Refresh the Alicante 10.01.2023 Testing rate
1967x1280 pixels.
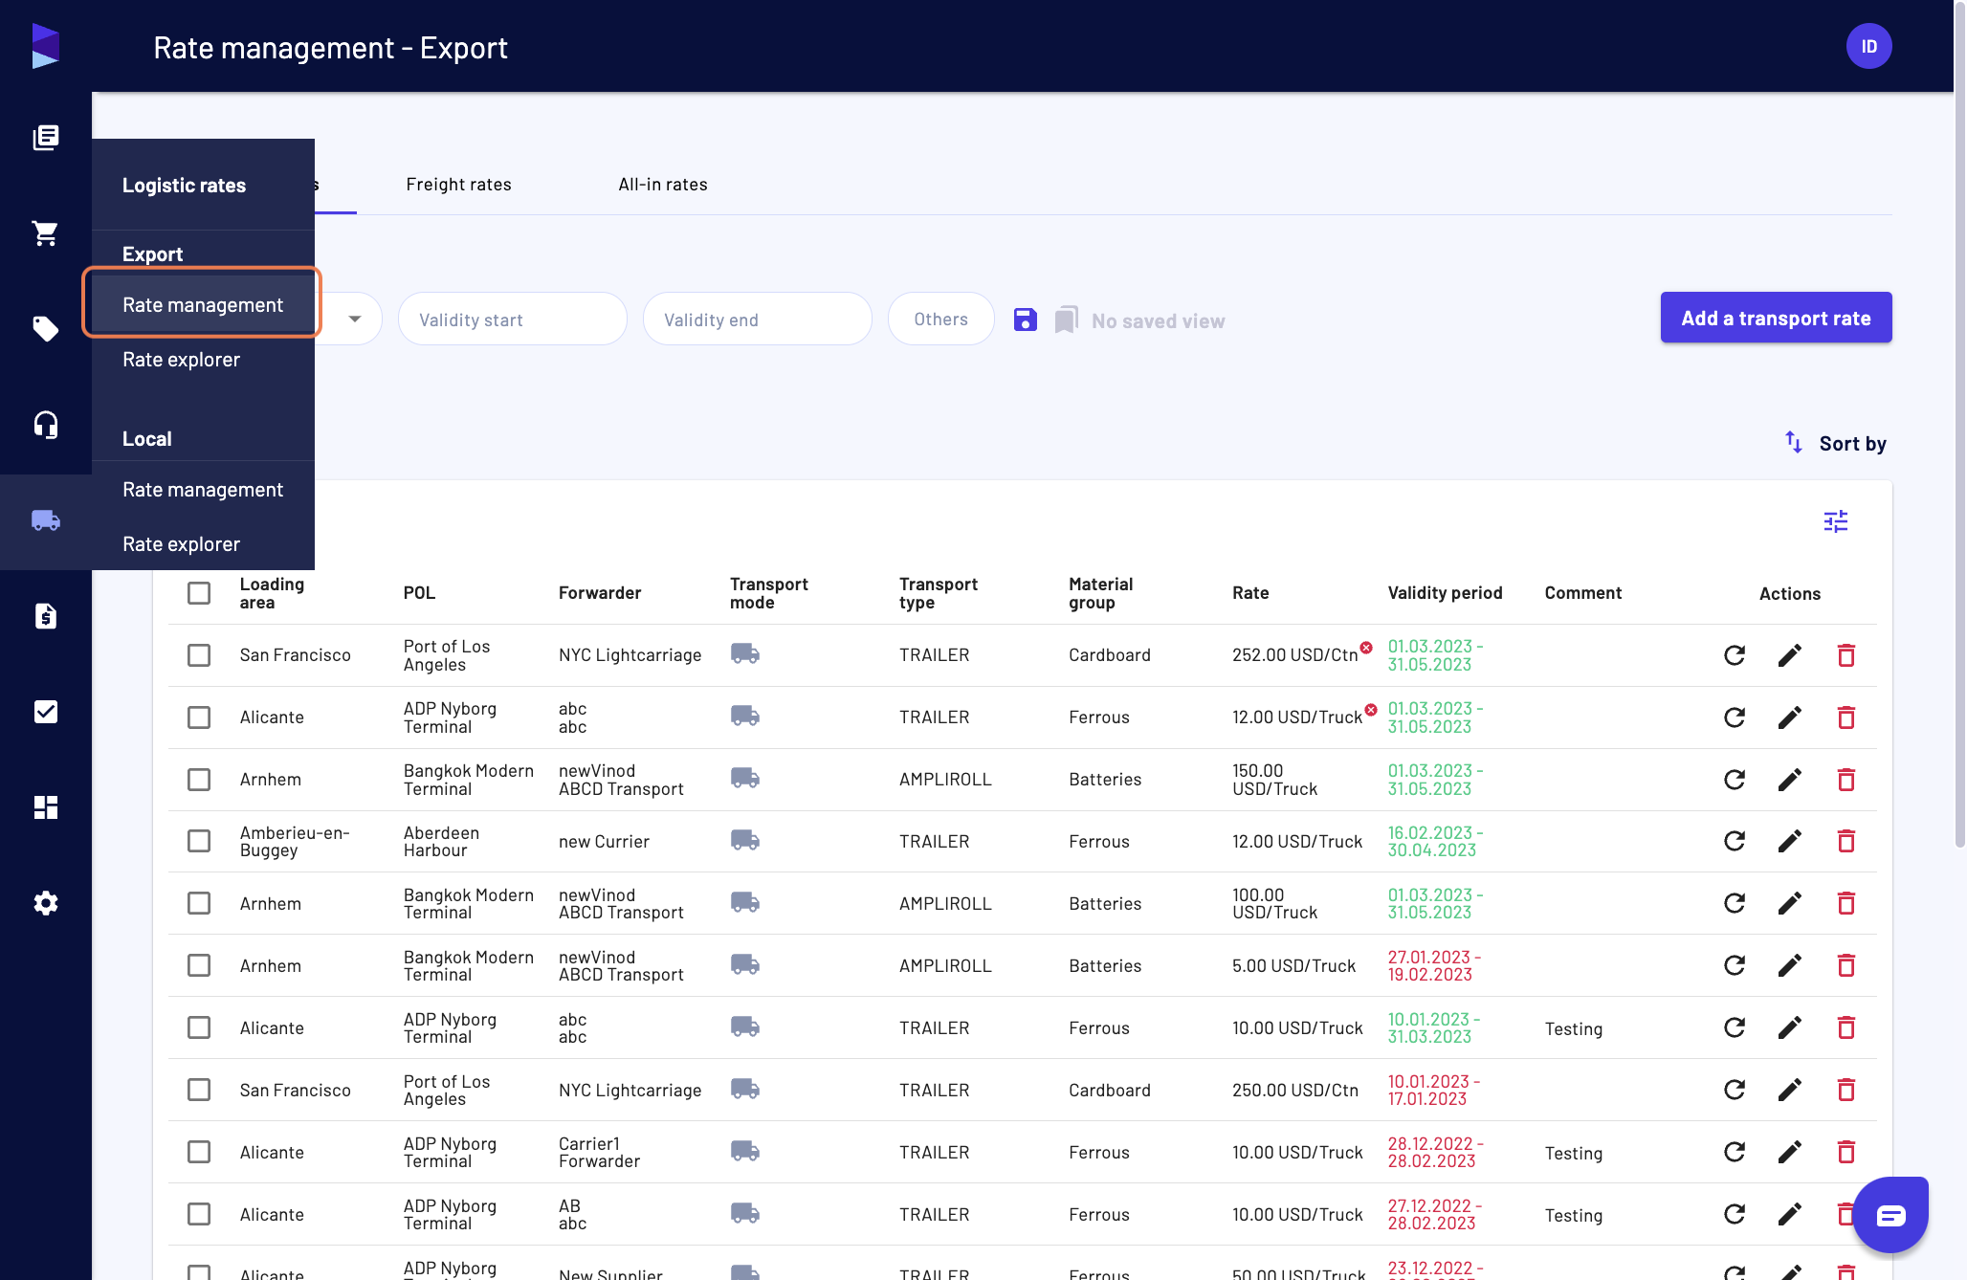(1735, 1027)
